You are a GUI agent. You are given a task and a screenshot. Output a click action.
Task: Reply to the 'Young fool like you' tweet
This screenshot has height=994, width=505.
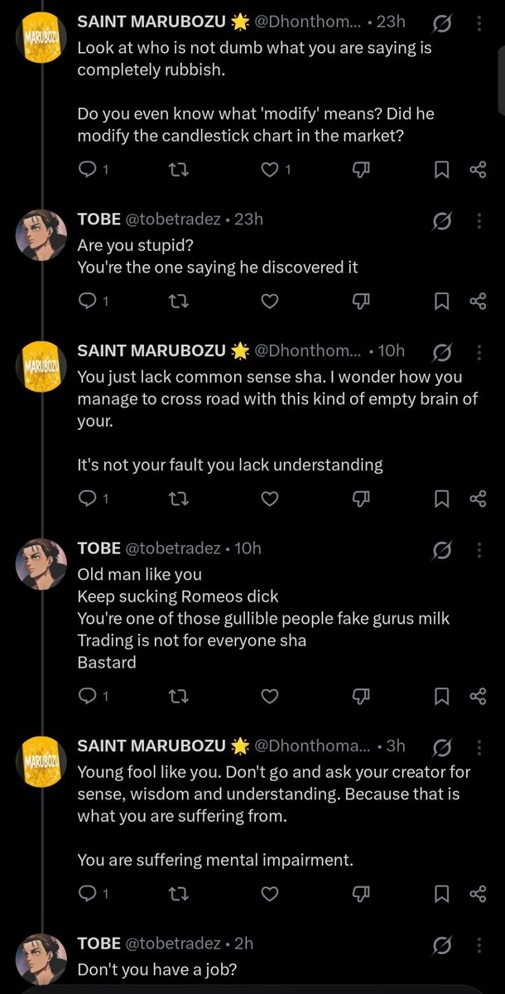[94, 894]
